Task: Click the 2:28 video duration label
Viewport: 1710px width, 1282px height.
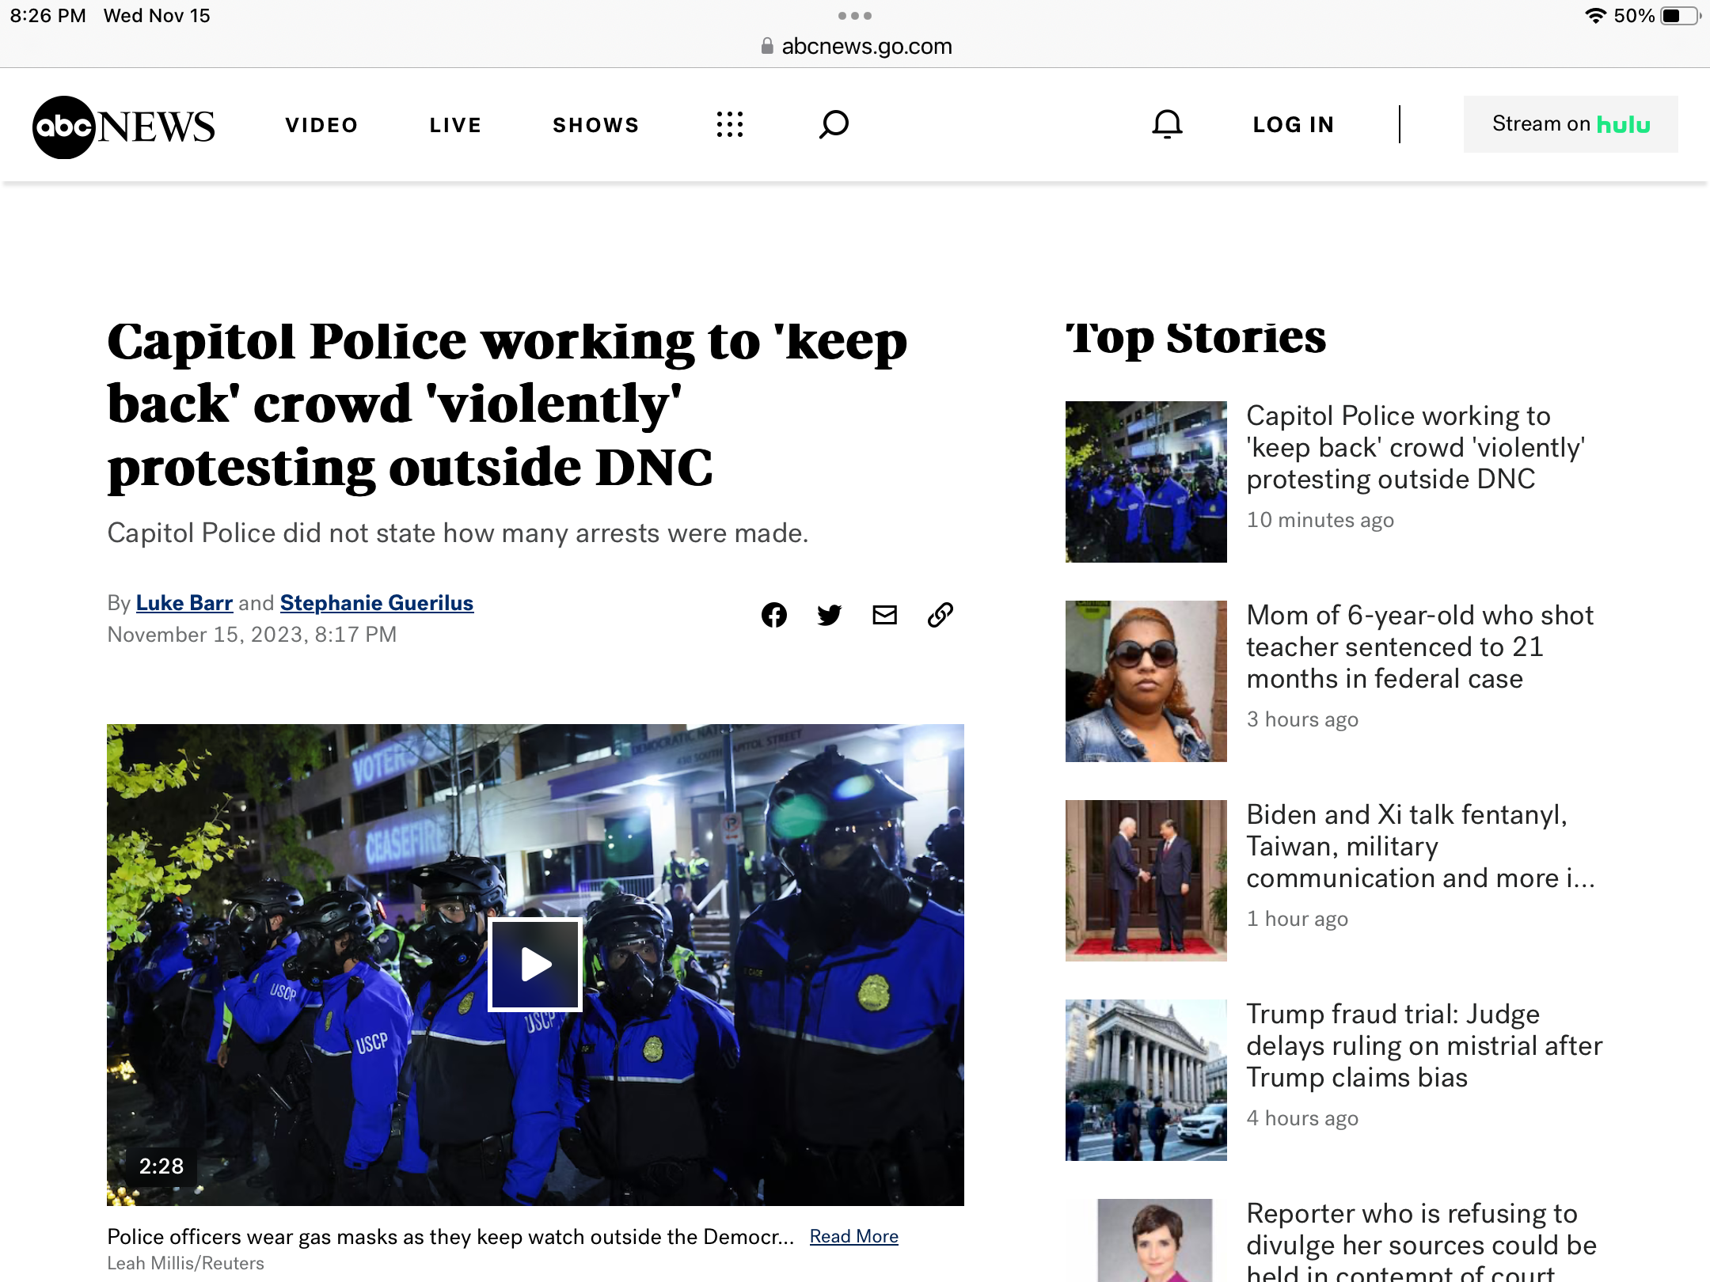Action: point(161,1166)
